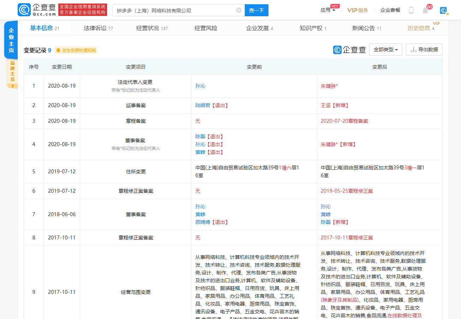
Task: Click the 经营范围变更 cell
Action: point(136,292)
